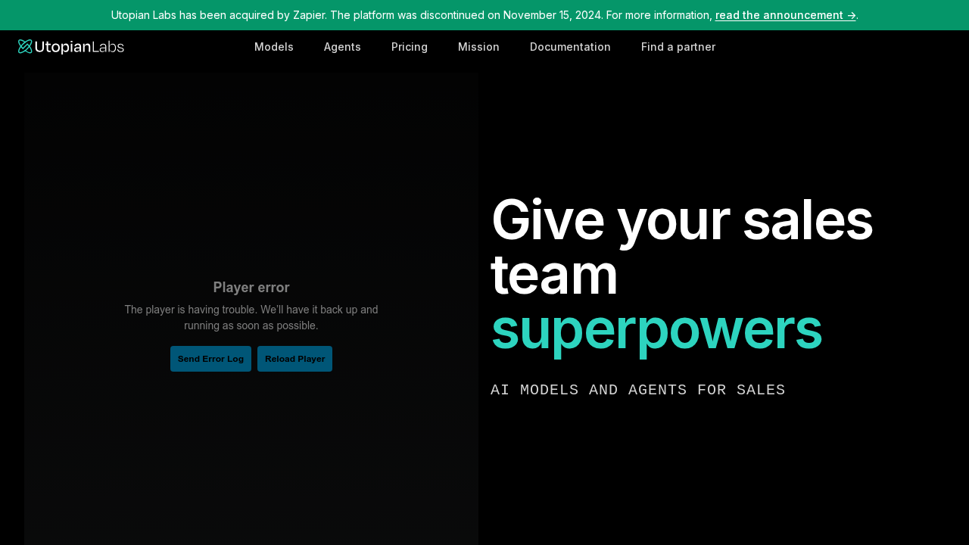Navigate to the Mission page

coord(478,47)
